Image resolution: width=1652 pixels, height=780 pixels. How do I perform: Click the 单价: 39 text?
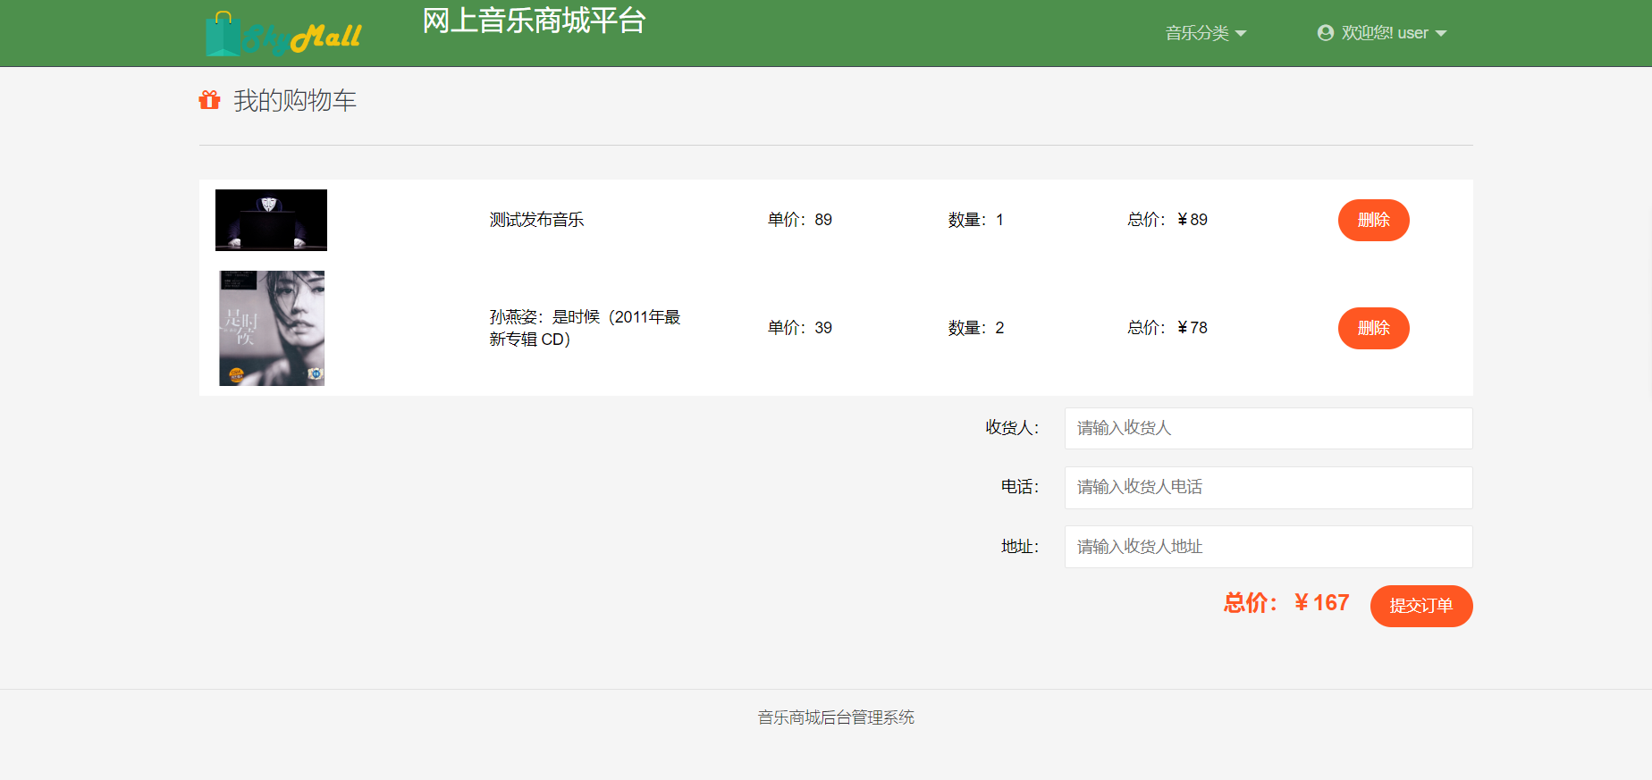800,328
